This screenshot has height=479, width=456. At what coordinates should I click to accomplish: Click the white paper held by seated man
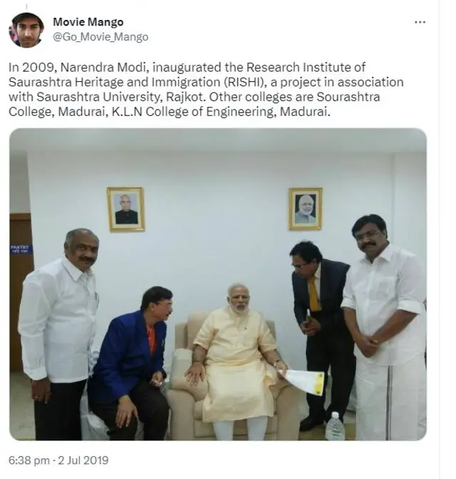(x=305, y=381)
